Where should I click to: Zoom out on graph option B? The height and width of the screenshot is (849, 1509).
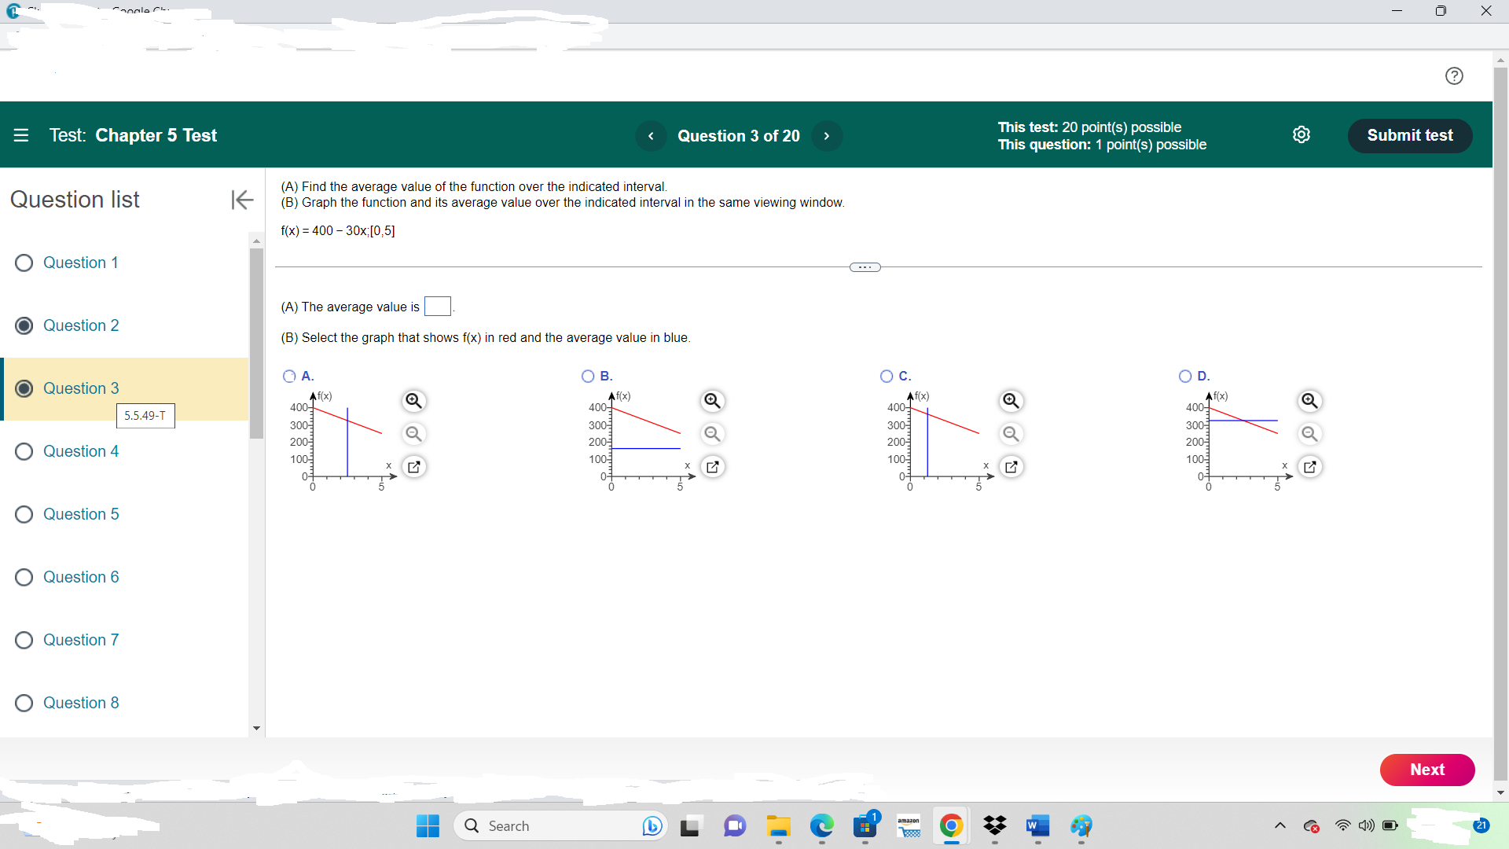[712, 434]
